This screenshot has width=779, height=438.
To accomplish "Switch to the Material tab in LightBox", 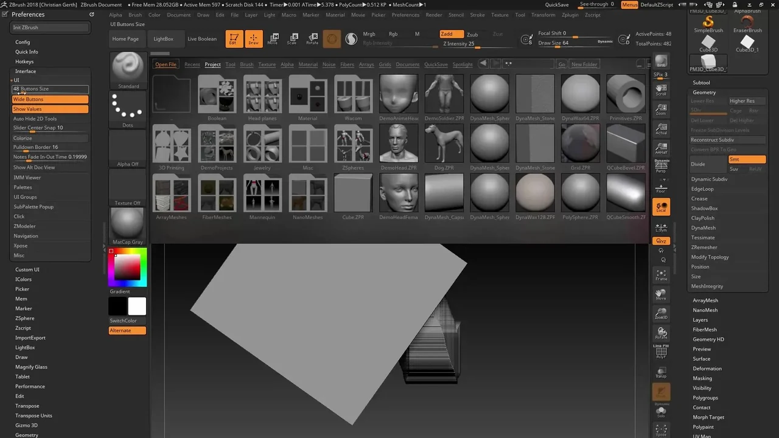I will coord(308,64).
